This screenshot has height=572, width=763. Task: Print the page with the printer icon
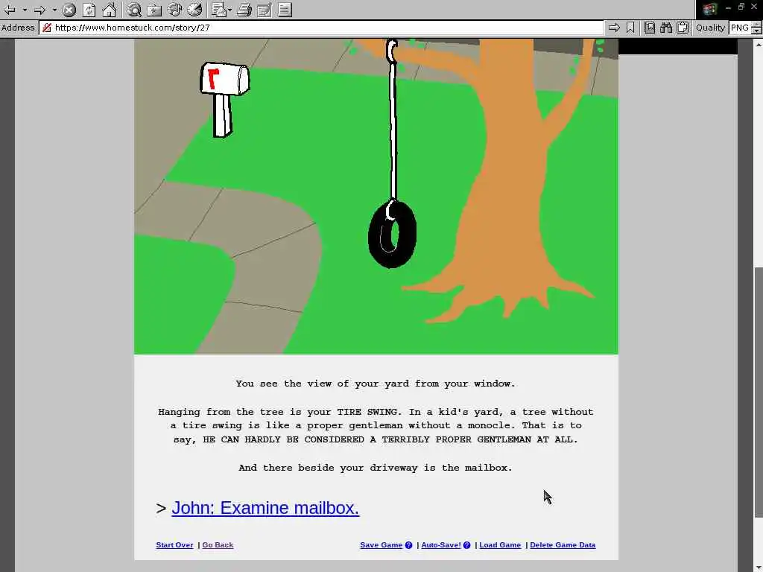pyautogui.click(x=244, y=9)
